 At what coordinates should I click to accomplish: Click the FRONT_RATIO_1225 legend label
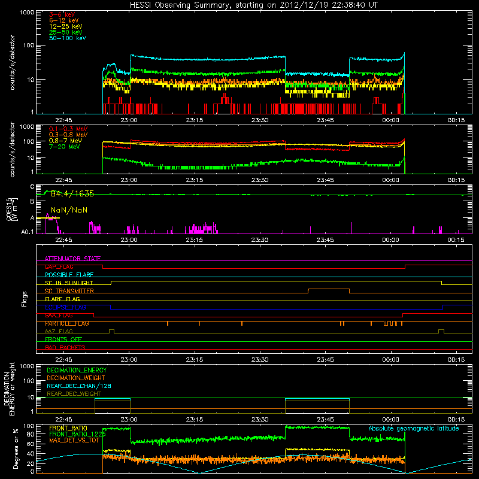[x=77, y=434]
